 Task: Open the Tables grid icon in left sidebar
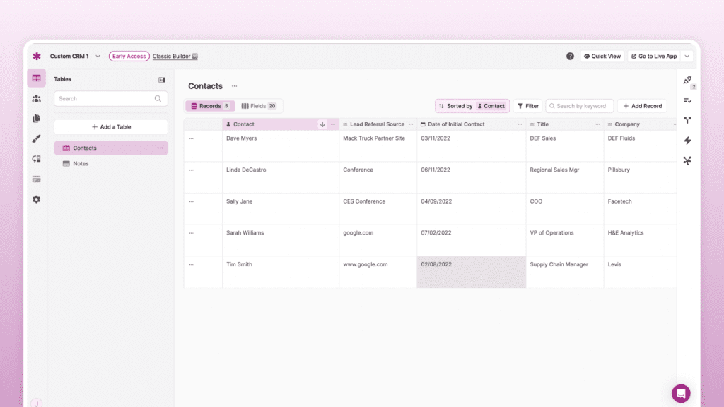(x=36, y=78)
